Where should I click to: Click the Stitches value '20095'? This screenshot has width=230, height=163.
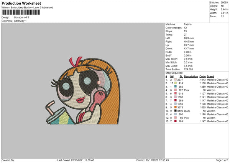[224, 3]
